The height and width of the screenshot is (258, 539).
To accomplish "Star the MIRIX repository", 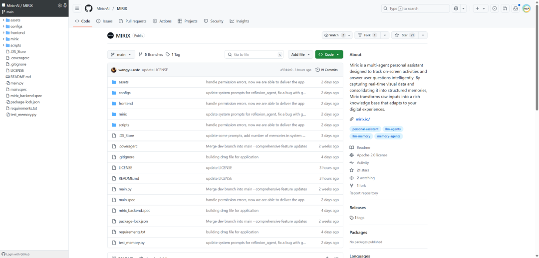I will [x=405, y=35].
